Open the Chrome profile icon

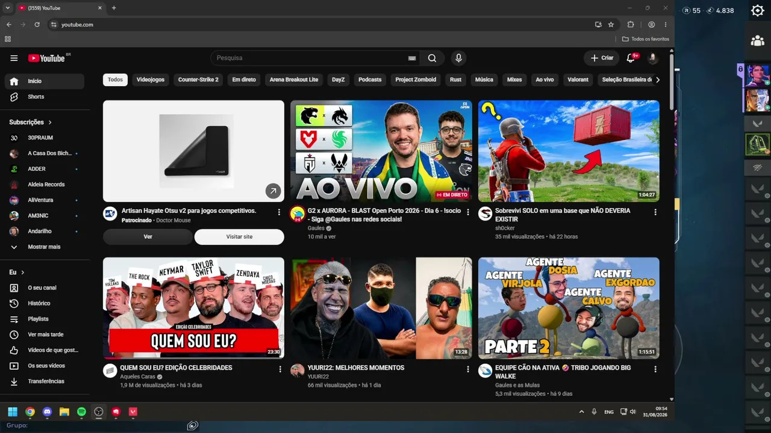pyautogui.click(x=651, y=25)
